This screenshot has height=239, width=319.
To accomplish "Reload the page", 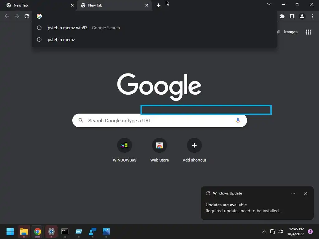I will (27, 16).
